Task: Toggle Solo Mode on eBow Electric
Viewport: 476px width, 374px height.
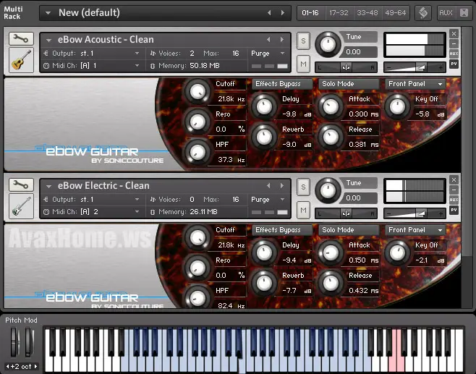Action: coord(349,230)
